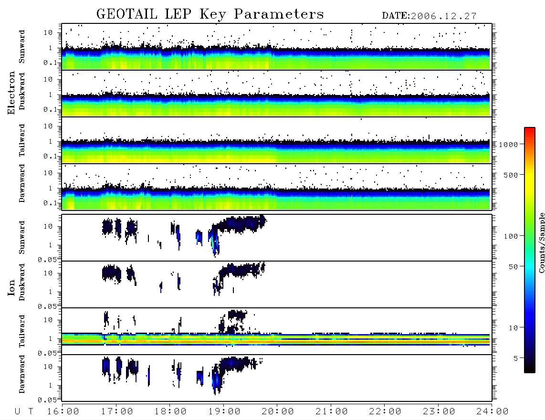Click the Electron Tailward spectrogram panel
Viewport: 545px width, 420px height.
click(277, 140)
